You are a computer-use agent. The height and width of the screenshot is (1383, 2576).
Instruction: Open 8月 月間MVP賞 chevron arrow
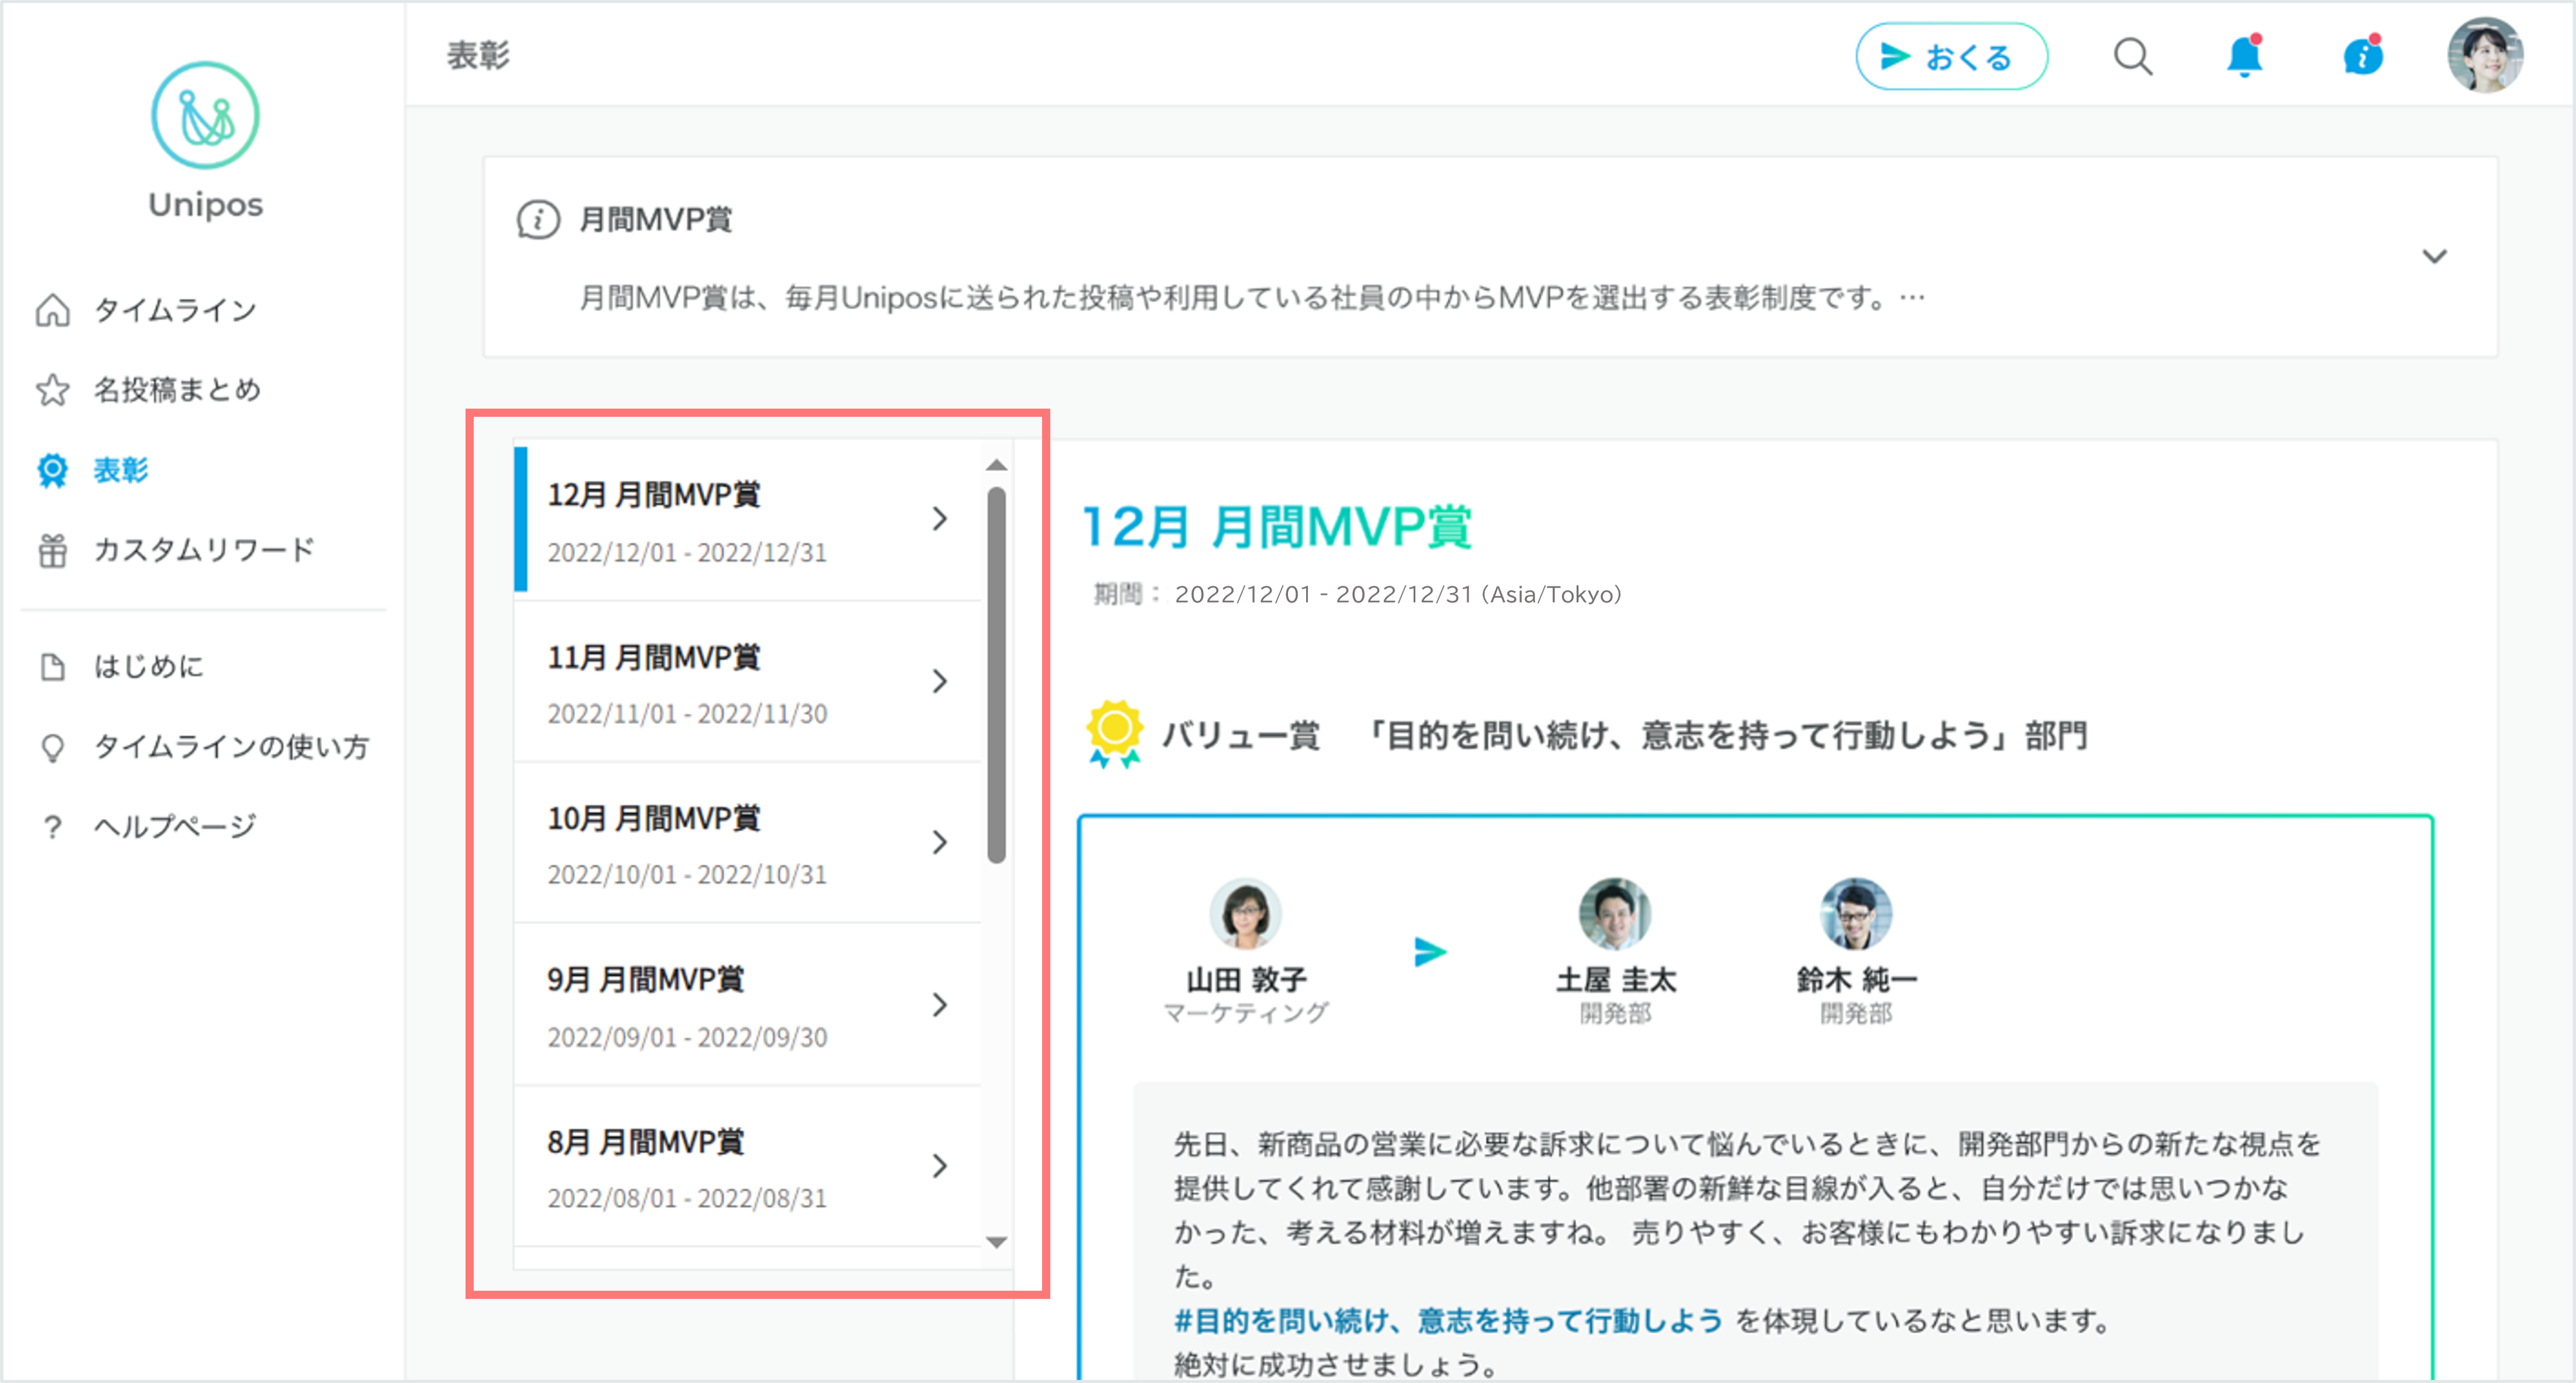(x=939, y=1165)
